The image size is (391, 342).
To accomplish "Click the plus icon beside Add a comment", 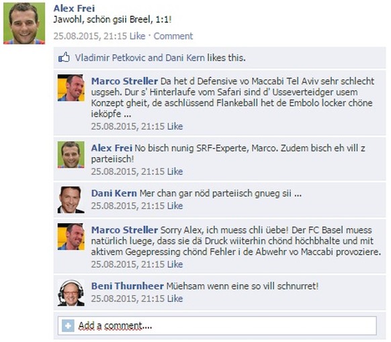I will 68,326.
